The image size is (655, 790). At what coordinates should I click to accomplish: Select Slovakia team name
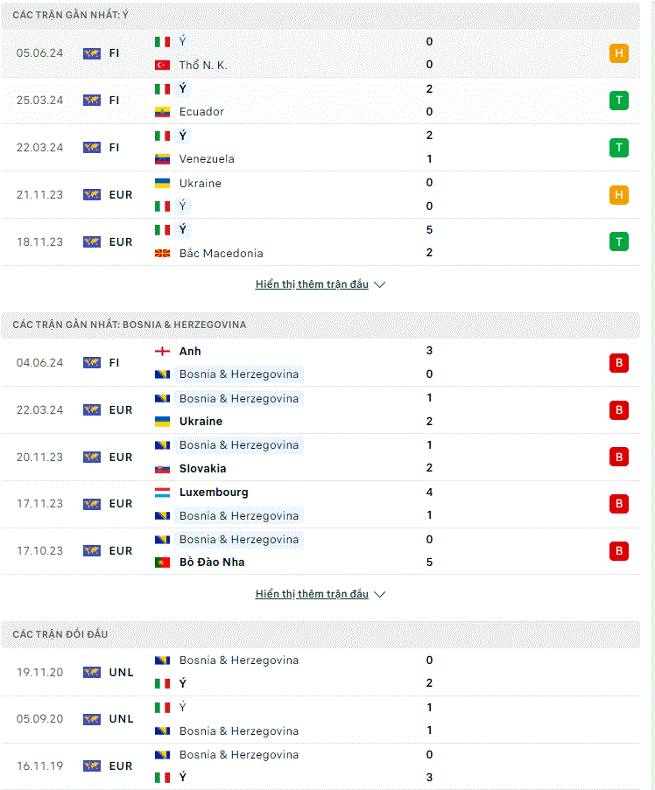(x=202, y=469)
